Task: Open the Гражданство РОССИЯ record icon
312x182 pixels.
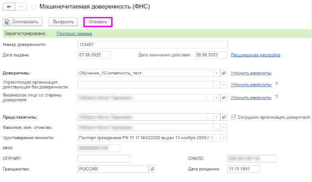Action: [152, 169]
